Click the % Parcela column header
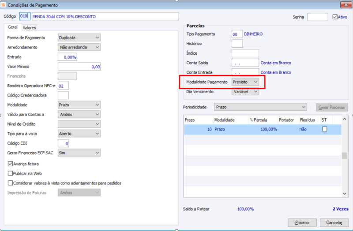The width and height of the screenshot is (353, 231). 263,120
